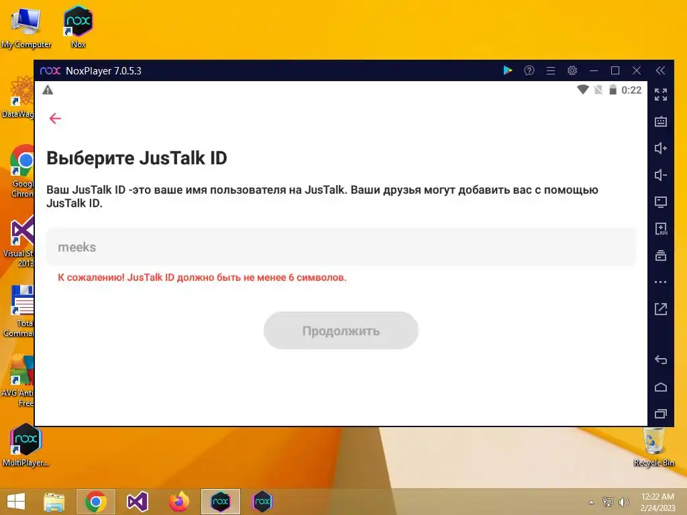Viewport: 687px width, 515px height.
Task: Install APK file via sidebar icon
Action: coord(661,229)
